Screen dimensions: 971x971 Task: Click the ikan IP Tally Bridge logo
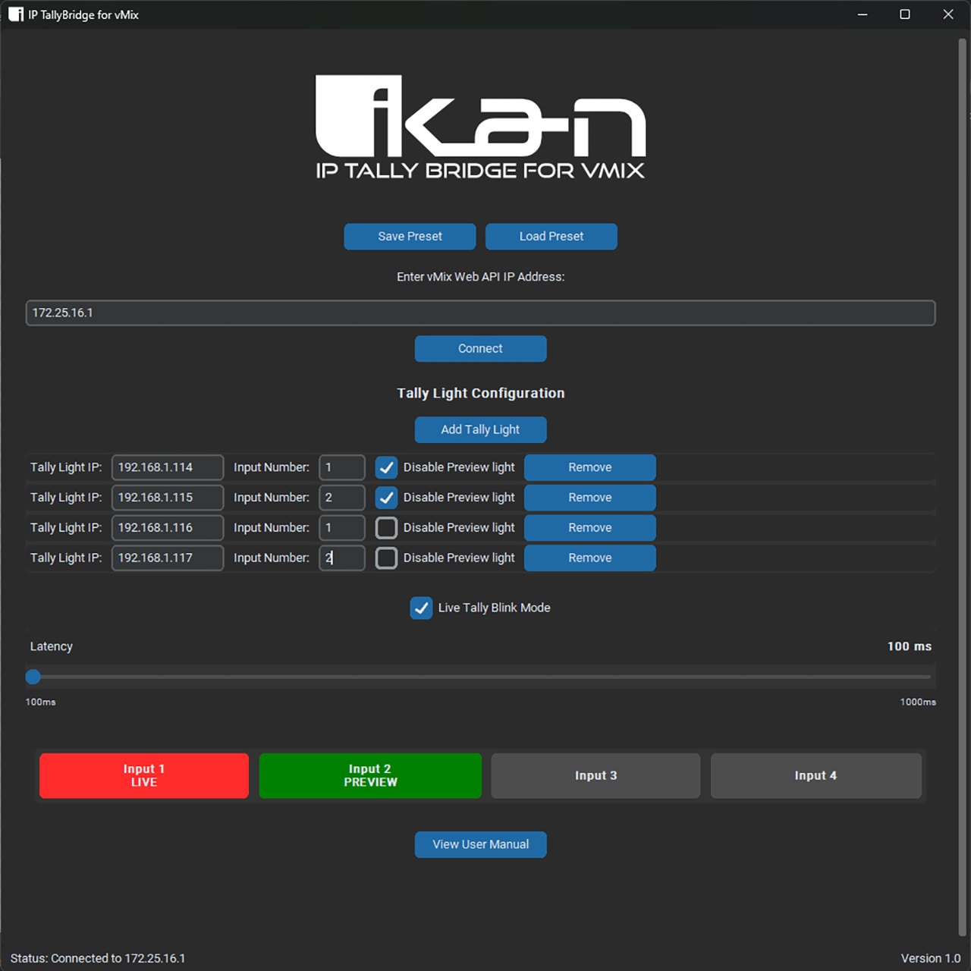coord(480,127)
